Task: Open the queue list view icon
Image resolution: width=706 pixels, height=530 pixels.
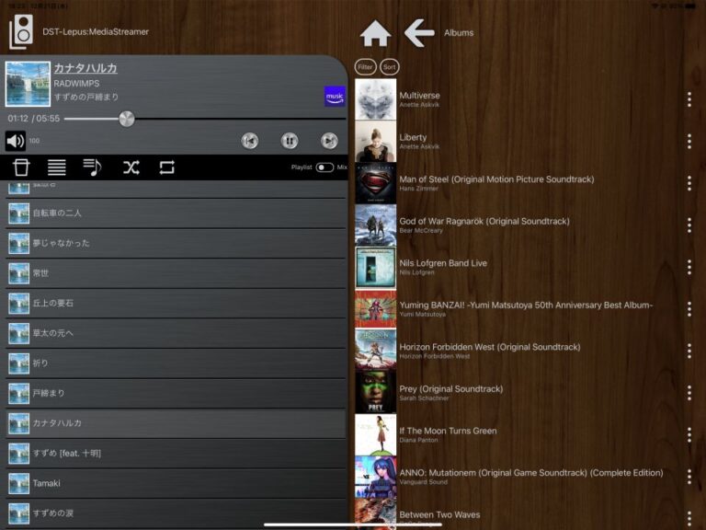Action: click(57, 167)
